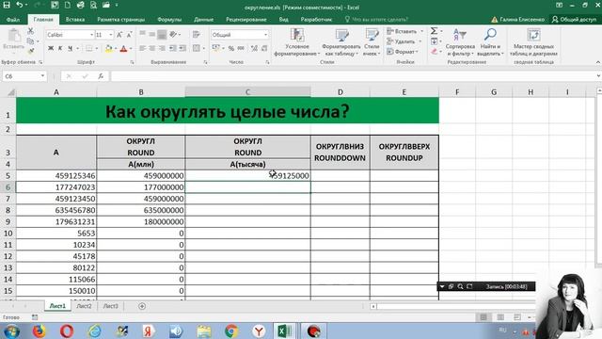
Task: Switch to the Данные ribbon tab
Action: pos(203,19)
